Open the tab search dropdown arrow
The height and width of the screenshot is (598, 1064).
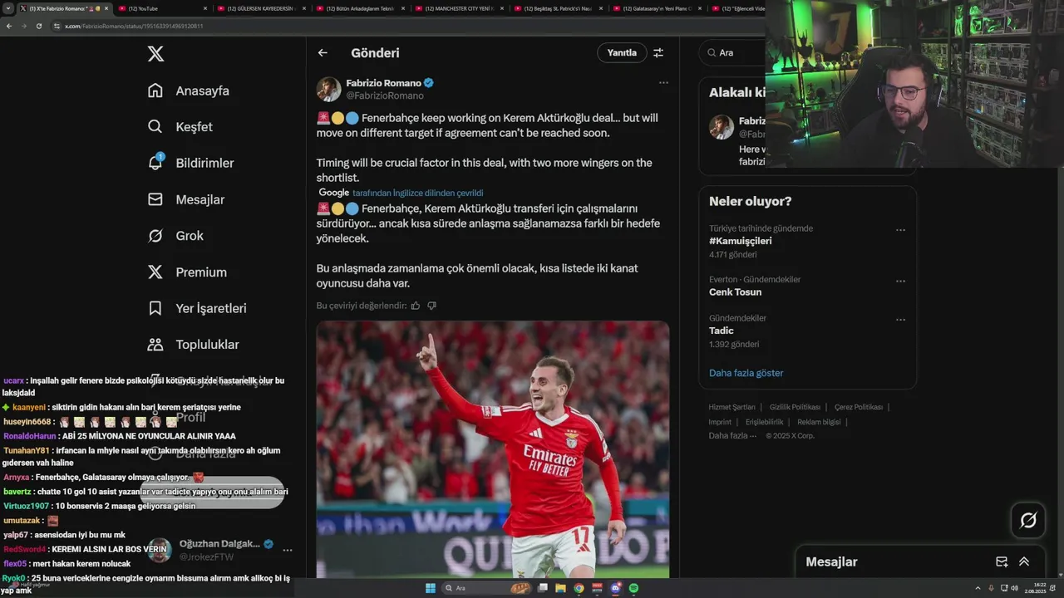pyautogui.click(x=8, y=8)
